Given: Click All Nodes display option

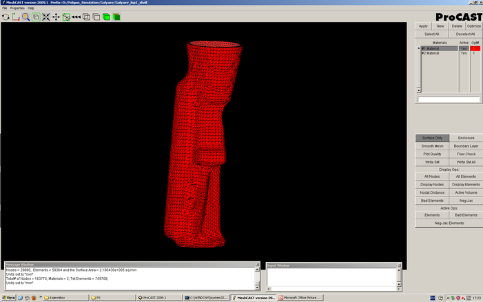Looking at the screenshot, I should pos(432,177).
